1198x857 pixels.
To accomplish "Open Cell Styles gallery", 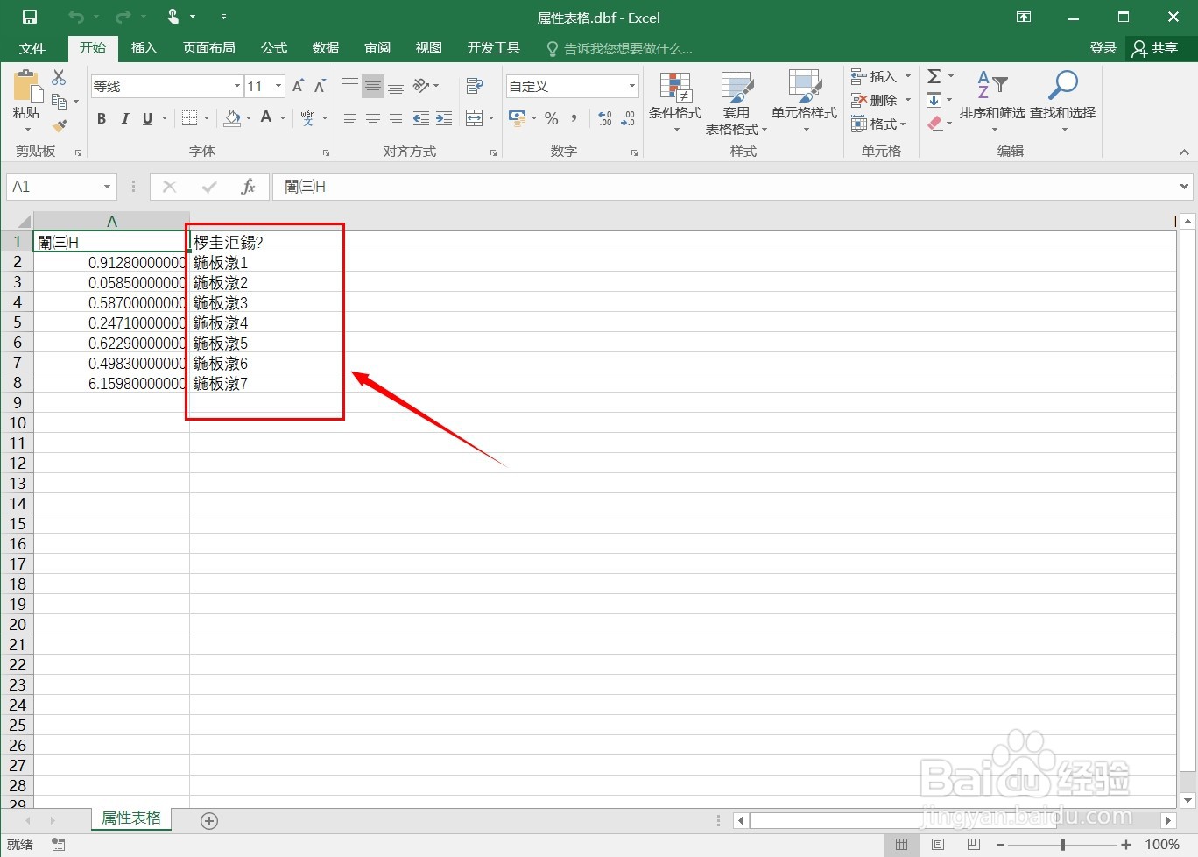I will tap(805, 103).
